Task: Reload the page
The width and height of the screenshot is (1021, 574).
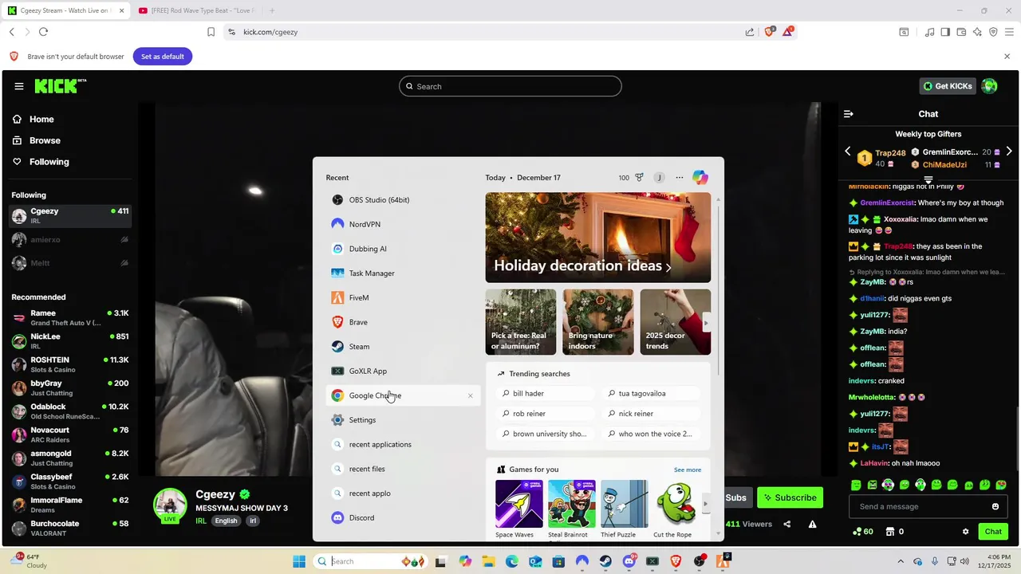Action: click(43, 32)
